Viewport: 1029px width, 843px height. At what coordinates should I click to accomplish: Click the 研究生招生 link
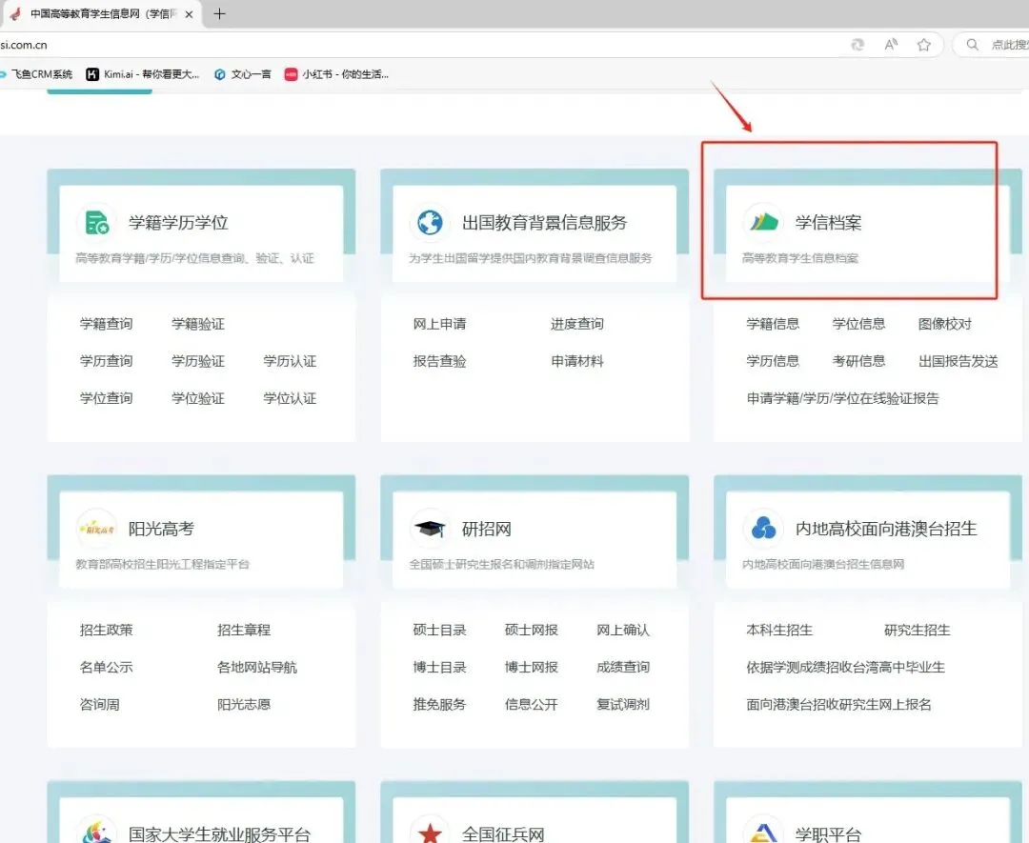(918, 630)
